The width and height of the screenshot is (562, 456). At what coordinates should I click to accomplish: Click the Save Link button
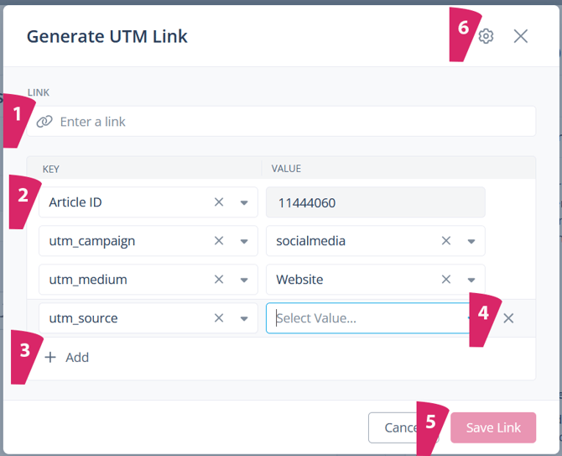click(x=493, y=427)
